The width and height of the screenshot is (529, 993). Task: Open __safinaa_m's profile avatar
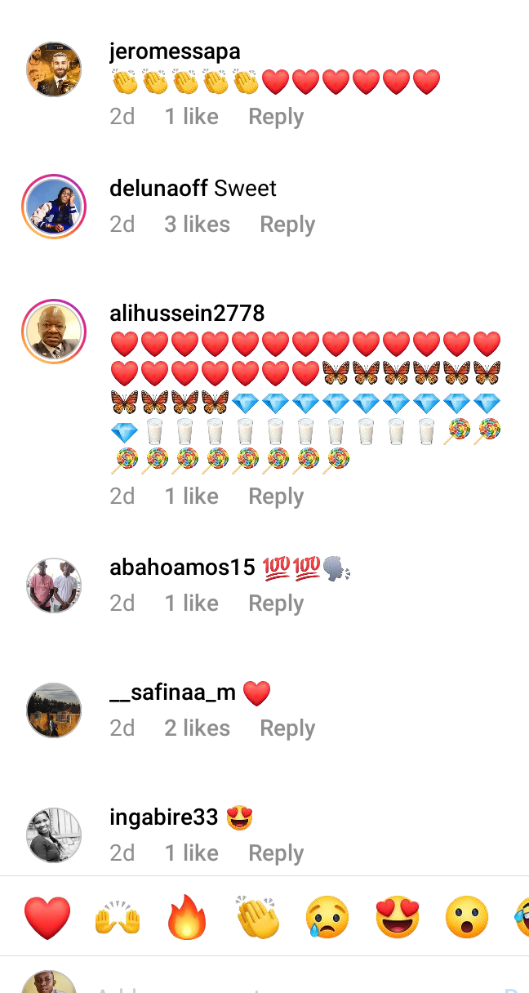pos(54,710)
